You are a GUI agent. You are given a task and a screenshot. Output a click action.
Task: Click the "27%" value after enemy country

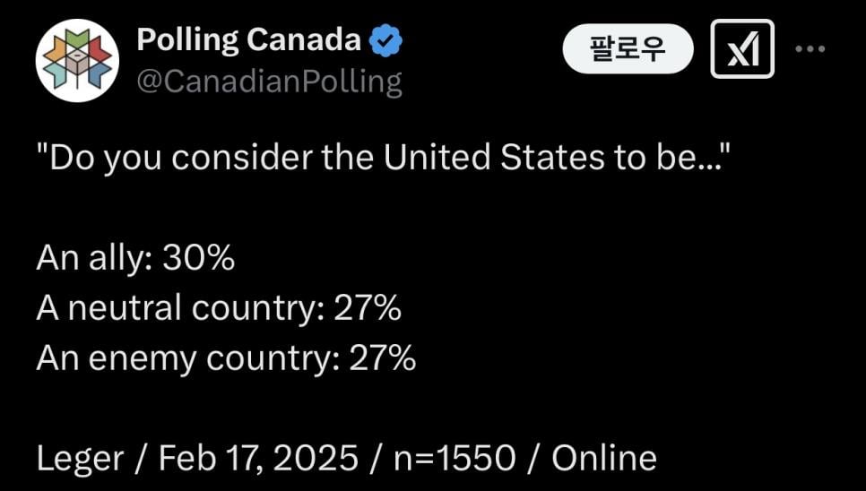click(383, 359)
